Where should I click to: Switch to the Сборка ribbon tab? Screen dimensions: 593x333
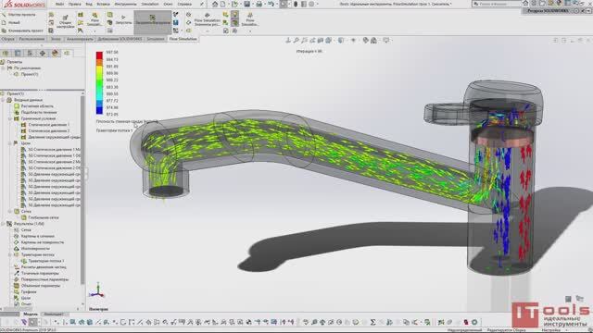tap(7, 39)
